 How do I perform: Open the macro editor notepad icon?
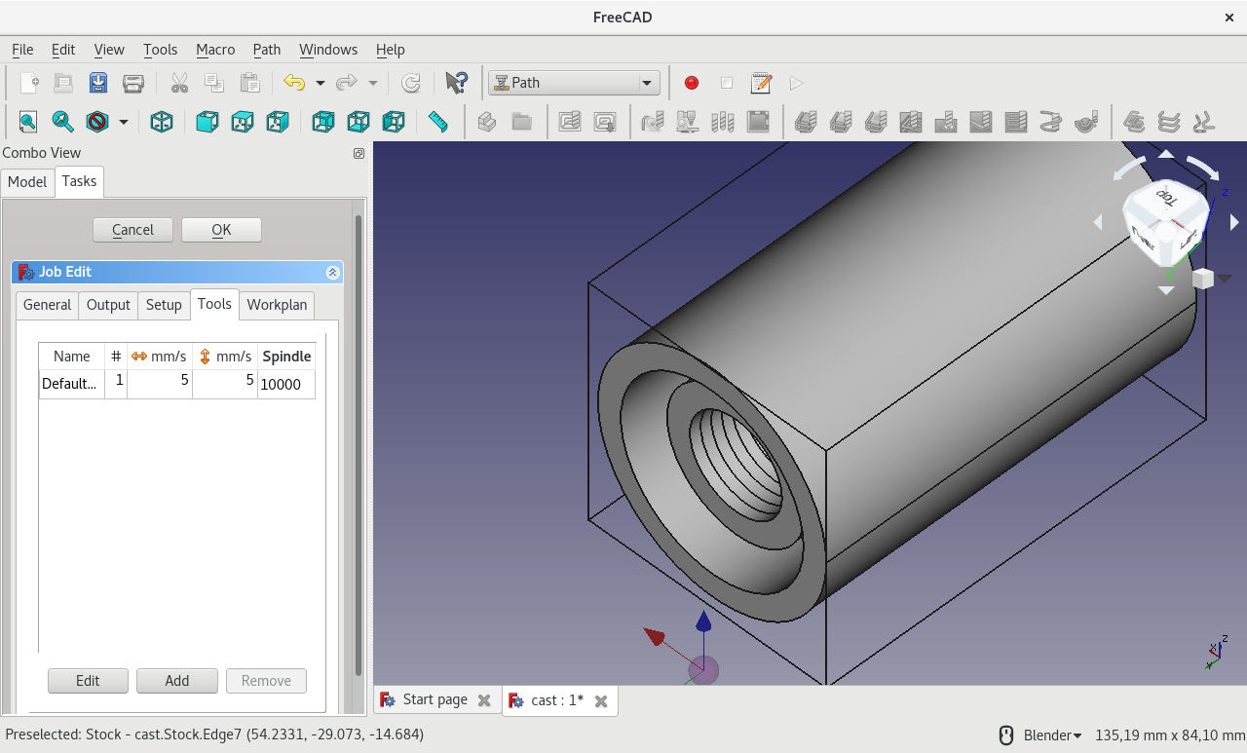coord(761,83)
